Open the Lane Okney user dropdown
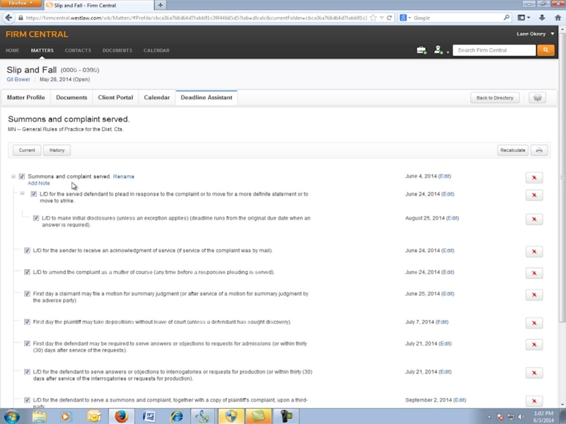The width and height of the screenshot is (566, 424). tap(535, 34)
